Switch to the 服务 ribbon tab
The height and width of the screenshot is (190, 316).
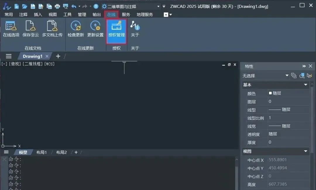(x=126, y=15)
